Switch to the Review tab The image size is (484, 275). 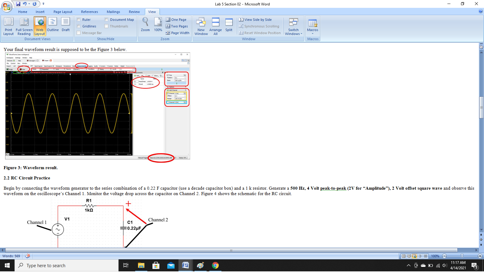134,12
